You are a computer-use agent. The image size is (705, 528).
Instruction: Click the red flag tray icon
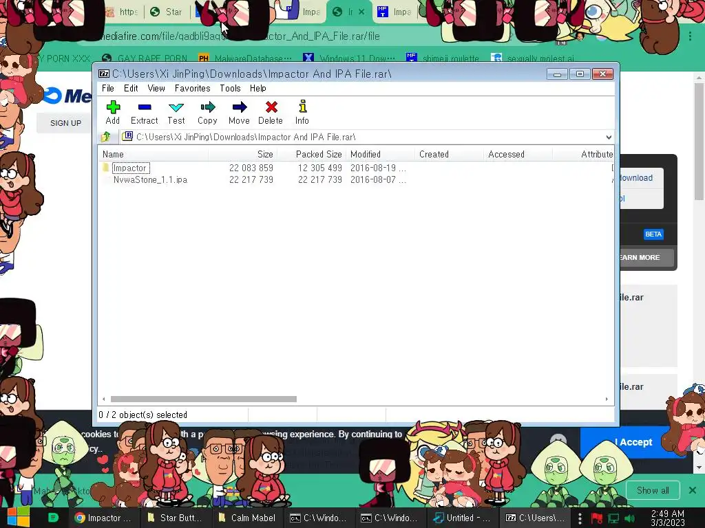[597, 518]
